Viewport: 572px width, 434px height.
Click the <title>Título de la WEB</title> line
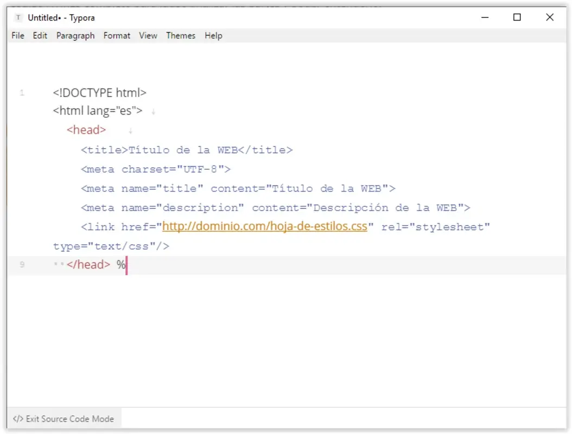[x=186, y=150]
